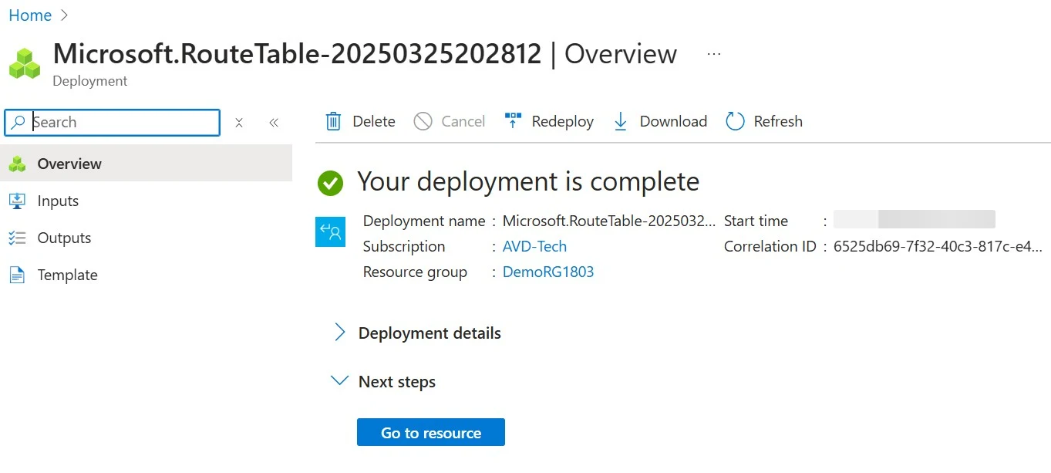Expand the Deployment details section
1051x473 pixels.
[x=339, y=333]
